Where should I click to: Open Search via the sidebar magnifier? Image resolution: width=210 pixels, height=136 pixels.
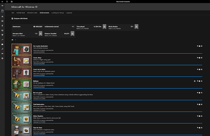2,49
